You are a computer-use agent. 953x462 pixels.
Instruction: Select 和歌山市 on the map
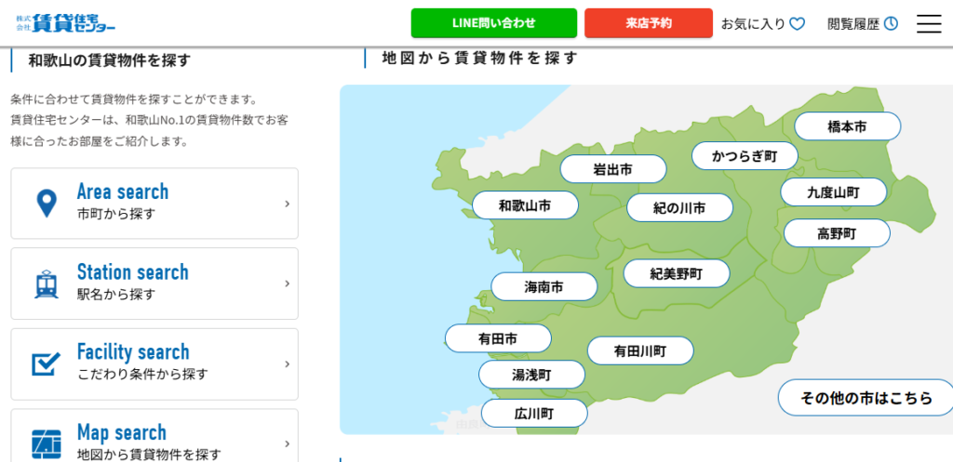click(525, 205)
